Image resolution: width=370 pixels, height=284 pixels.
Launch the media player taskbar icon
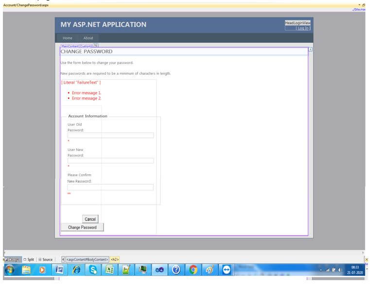42,269
